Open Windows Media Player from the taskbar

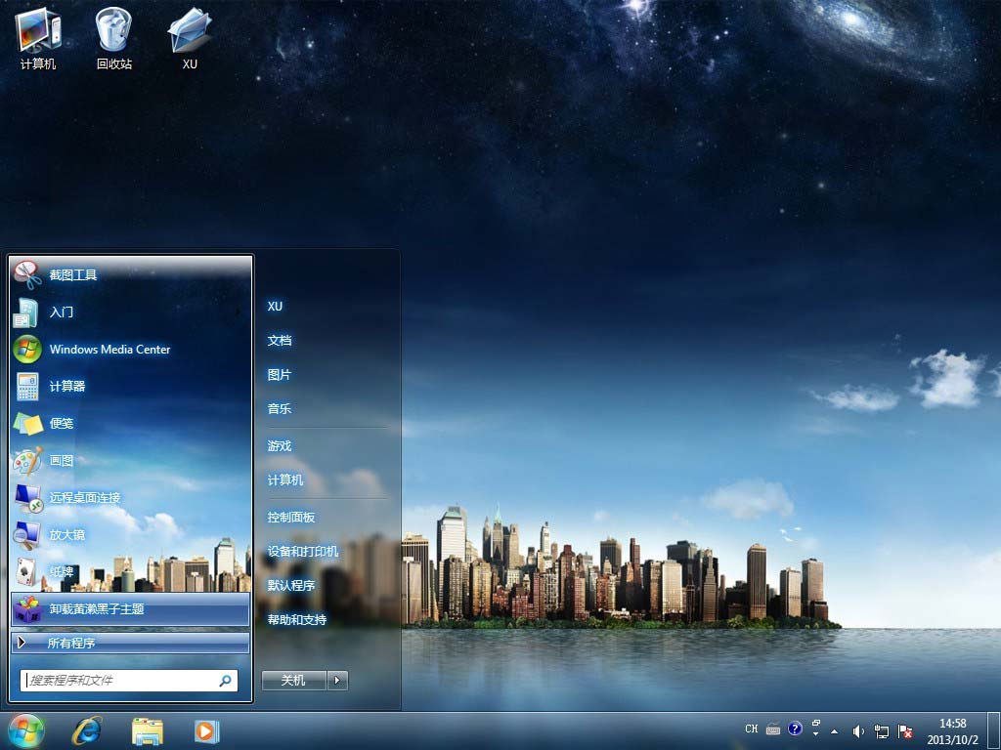[206, 730]
